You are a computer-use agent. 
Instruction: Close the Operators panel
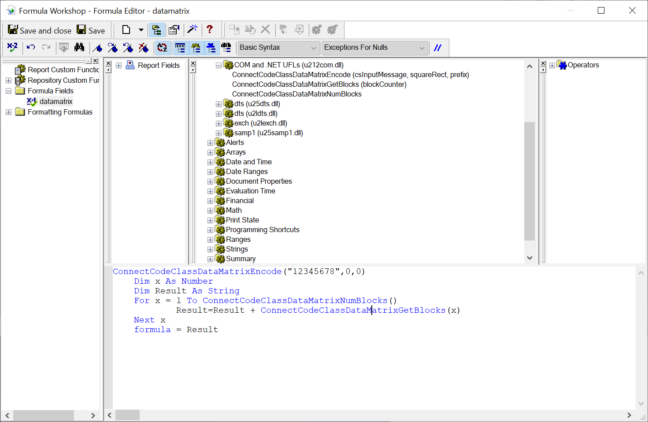pyautogui.click(x=543, y=64)
